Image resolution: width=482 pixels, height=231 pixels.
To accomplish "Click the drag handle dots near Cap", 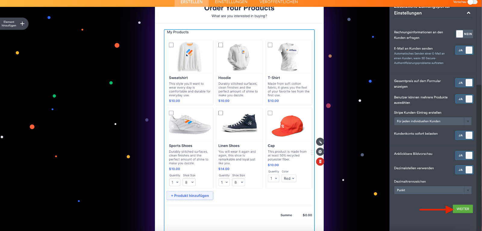I will 312,152.
